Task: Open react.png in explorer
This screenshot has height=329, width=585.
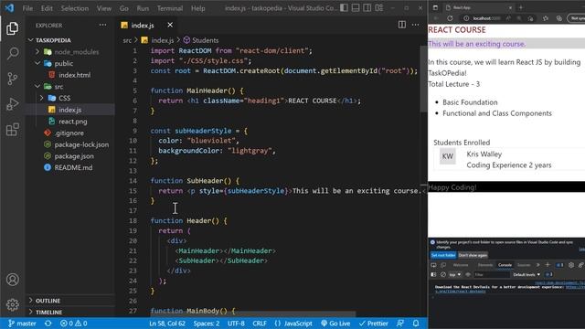Action: [x=73, y=122]
